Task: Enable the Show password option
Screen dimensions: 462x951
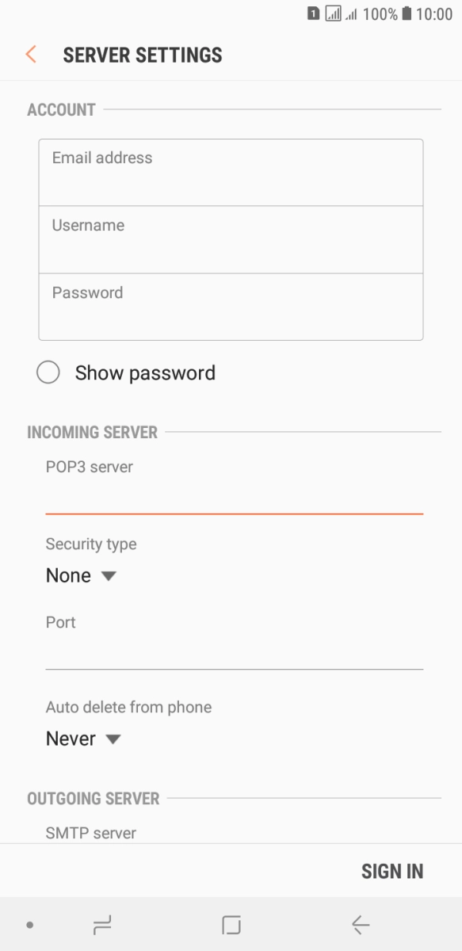Action: 48,372
